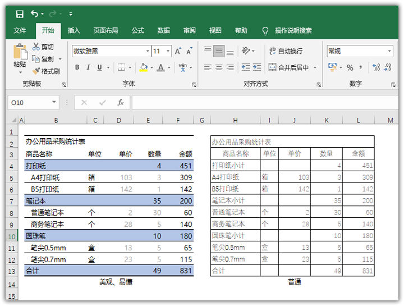Image resolution: width=404 pixels, height=306 pixels.
Task: Toggle Bold formatting
Action: coord(77,67)
